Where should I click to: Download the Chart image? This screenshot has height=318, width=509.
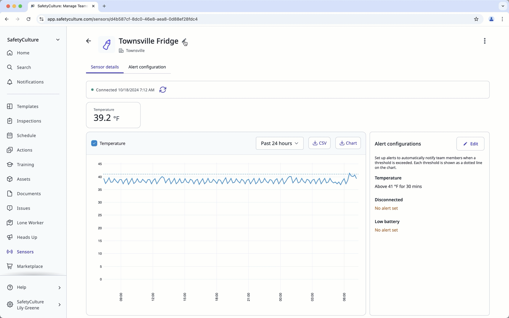[348, 143]
